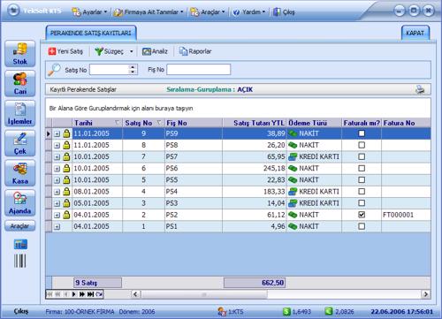Click credit card icon on PS4 row
The width and height of the screenshot is (442, 319).
(293, 192)
